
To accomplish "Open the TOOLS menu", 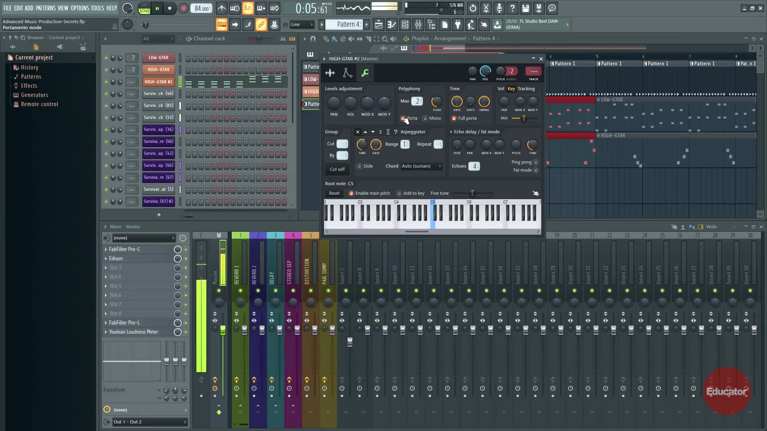I will [97, 8].
